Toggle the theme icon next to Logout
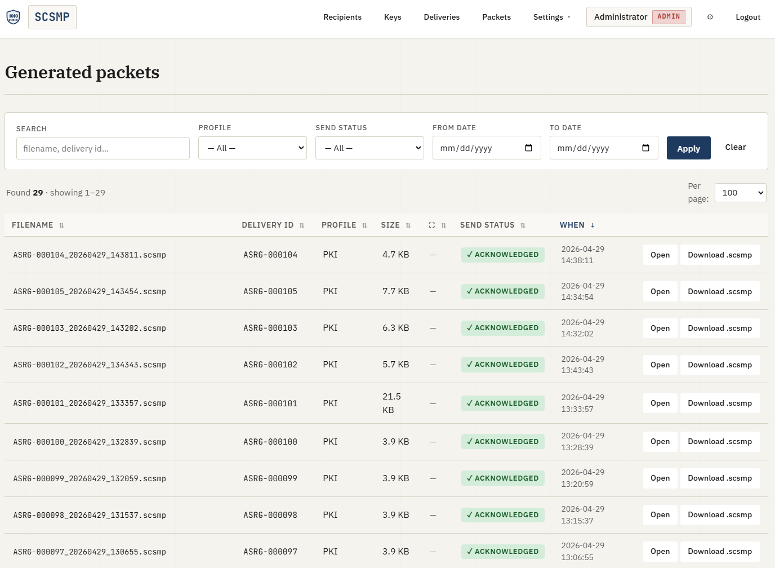The image size is (775, 568). (x=710, y=17)
